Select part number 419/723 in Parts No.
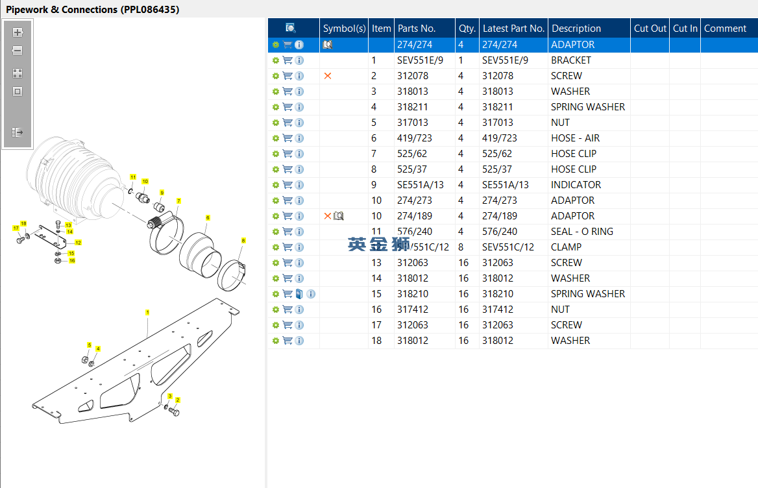 tap(415, 138)
